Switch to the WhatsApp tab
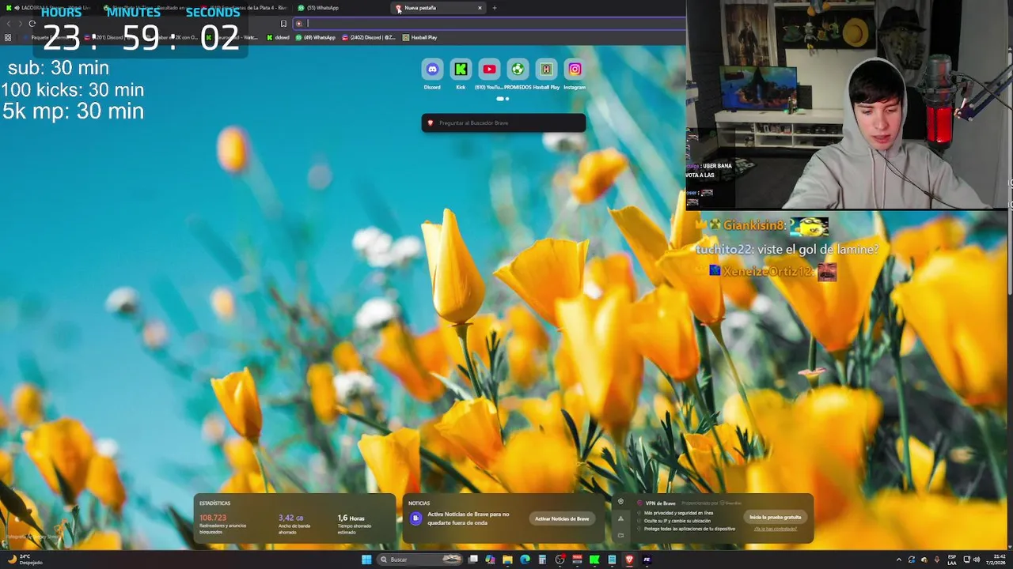The width and height of the screenshot is (1013, 569). point(342,8)
